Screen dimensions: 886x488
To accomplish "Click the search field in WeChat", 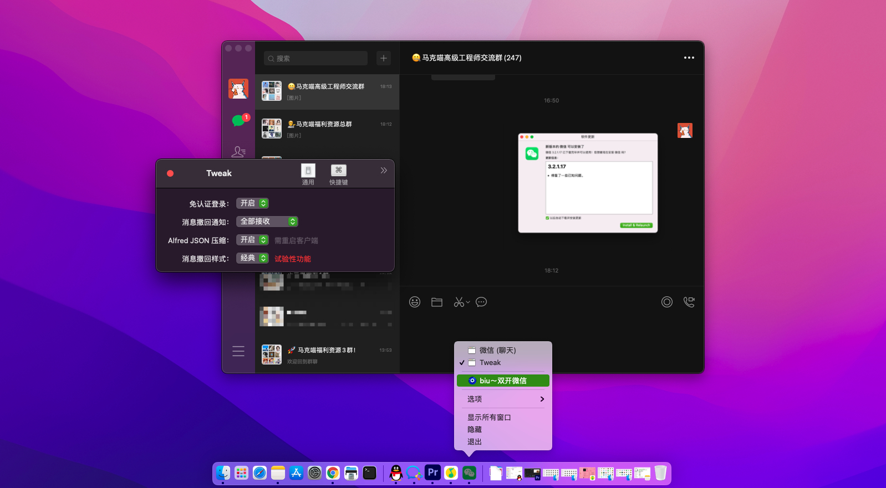I will [316, 58].
